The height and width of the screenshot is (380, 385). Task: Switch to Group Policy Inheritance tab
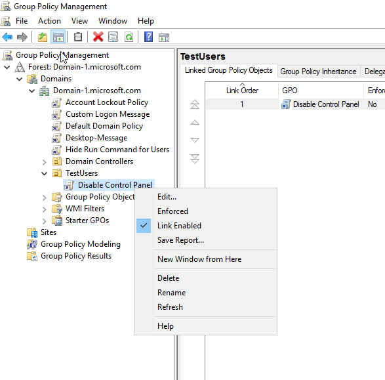318,72
